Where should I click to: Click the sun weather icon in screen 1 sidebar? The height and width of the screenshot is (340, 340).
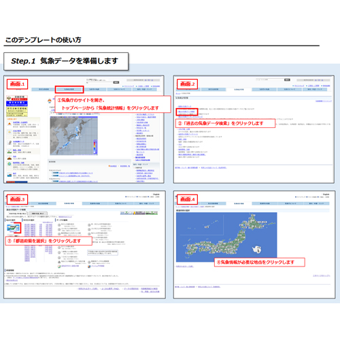[10, 132]
